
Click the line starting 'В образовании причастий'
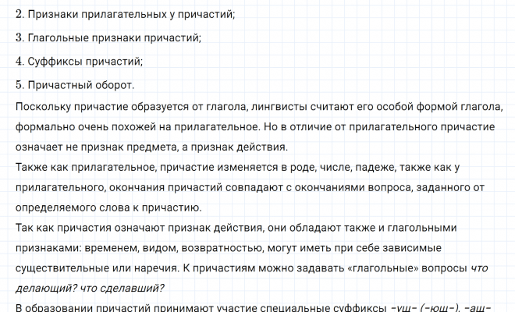click(195, 307)
